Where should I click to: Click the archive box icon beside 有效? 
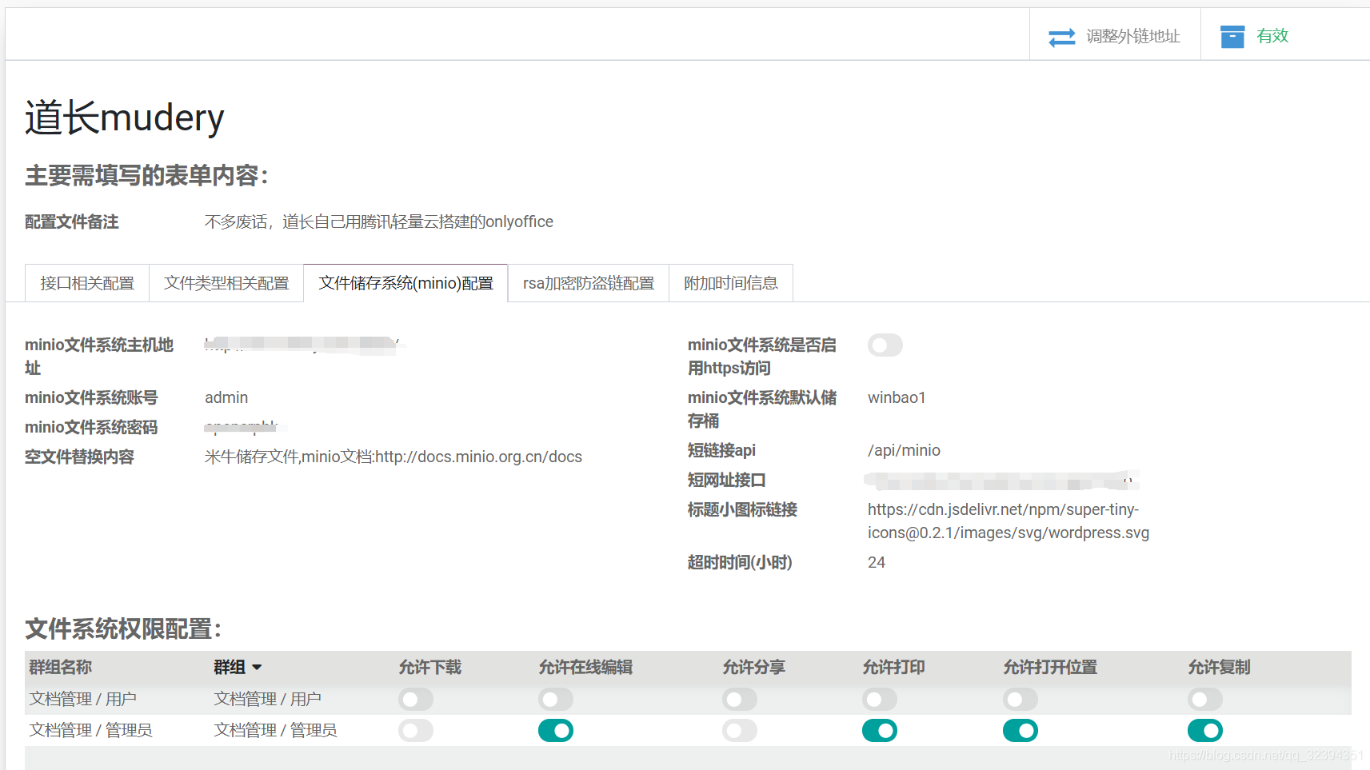click(1232, 37)
